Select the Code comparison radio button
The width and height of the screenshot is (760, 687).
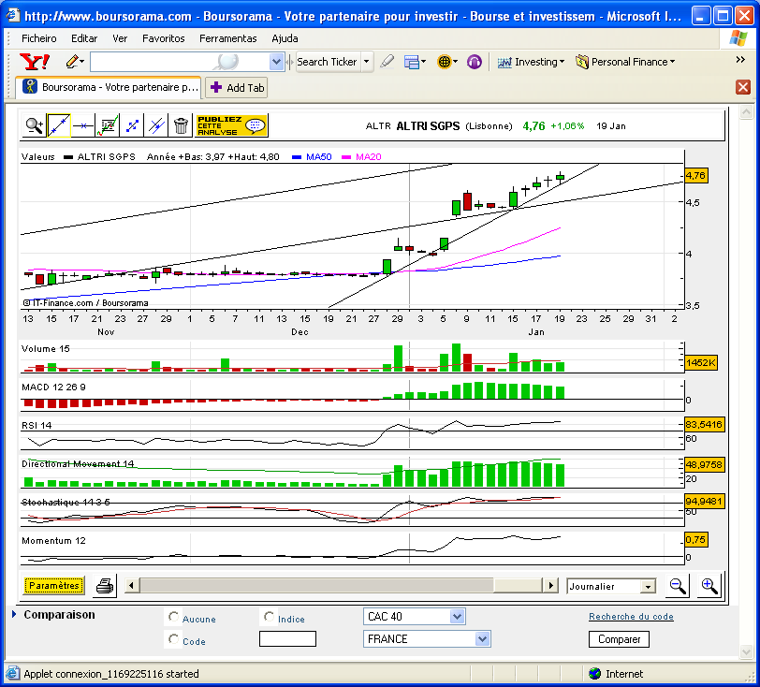coord(173,639)
